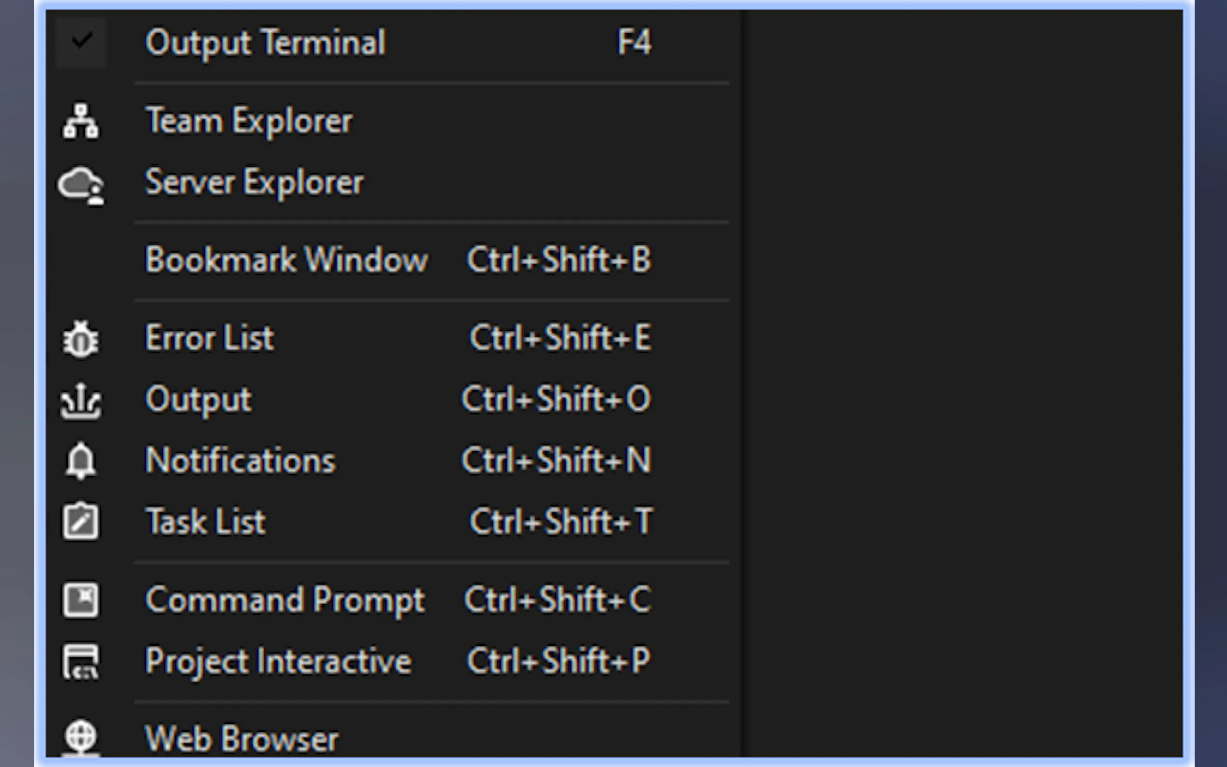
Task: Click the Server Explorer cloud icon
Action: click(x=81, y=185)
